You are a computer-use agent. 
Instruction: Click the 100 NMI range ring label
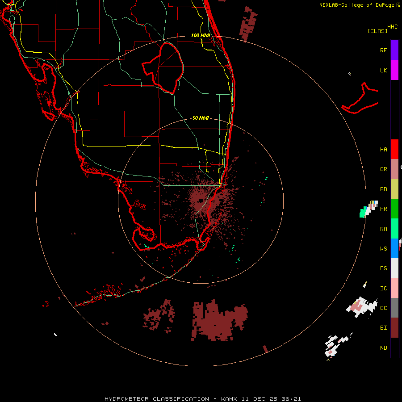[201, 35]
